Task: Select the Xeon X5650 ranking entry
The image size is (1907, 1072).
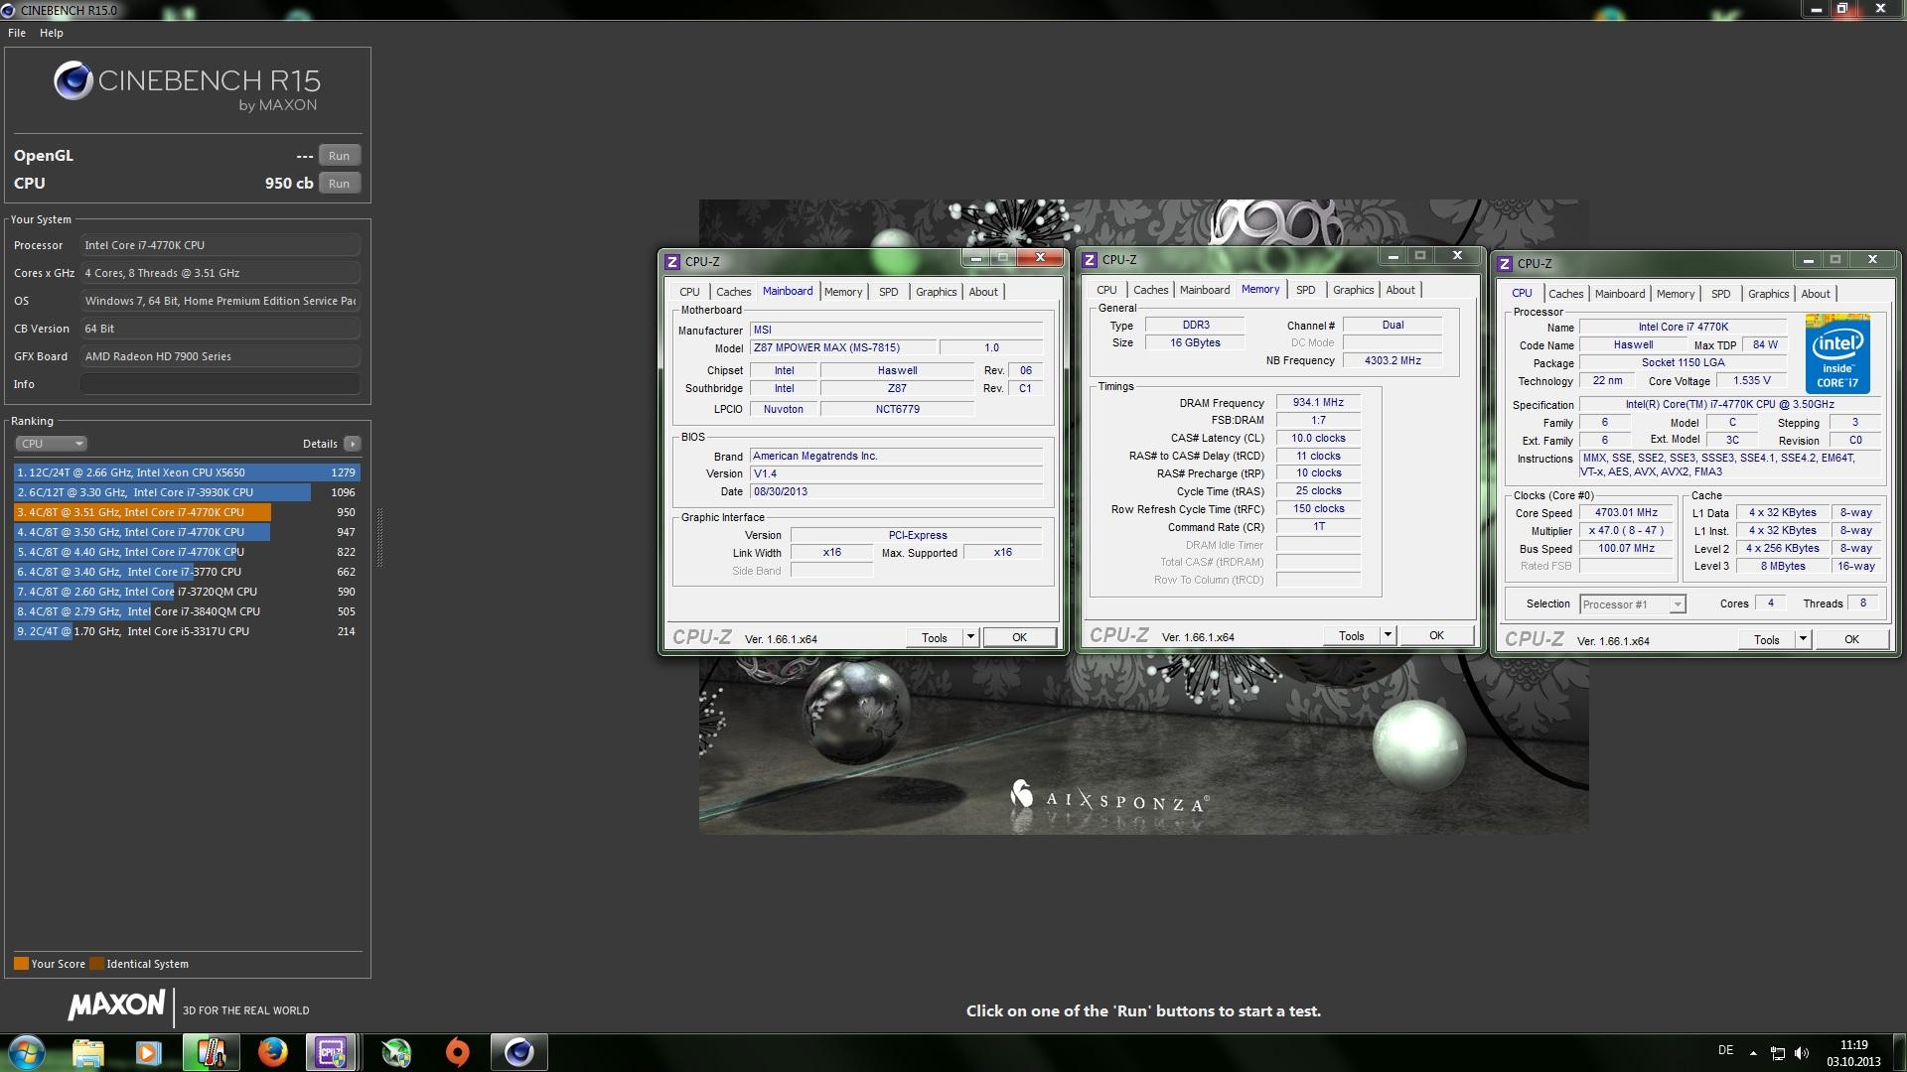Action: (x=187, y=472)
